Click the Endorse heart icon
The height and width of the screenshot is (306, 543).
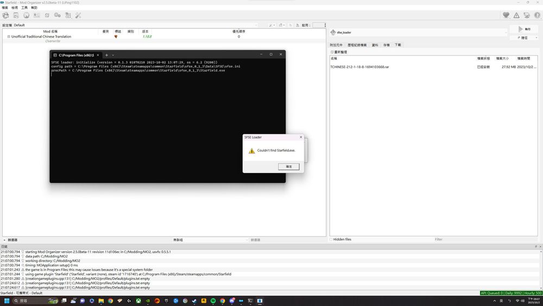click(506, 15)
